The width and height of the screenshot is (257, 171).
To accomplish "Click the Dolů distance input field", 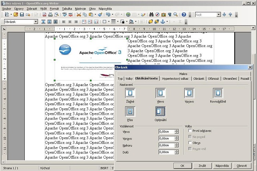I will (x=166, y=151).
